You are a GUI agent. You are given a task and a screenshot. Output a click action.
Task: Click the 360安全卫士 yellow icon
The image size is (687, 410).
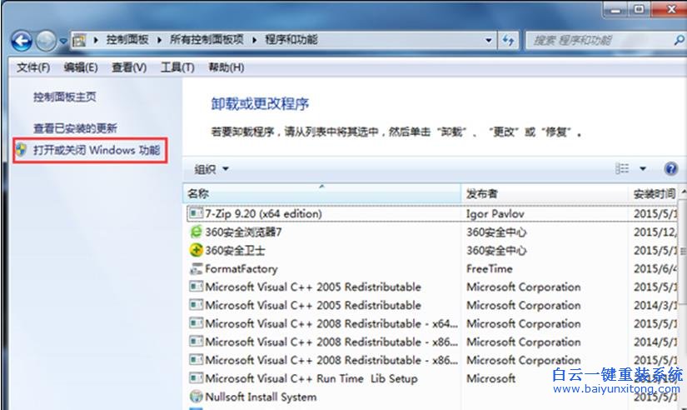click(x=196, y=250)
